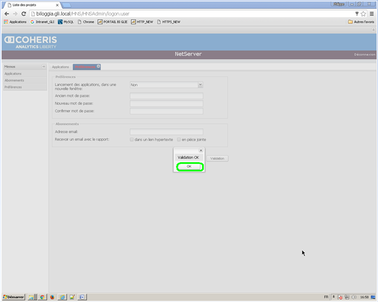Open Préférences from the left menu

13,87
